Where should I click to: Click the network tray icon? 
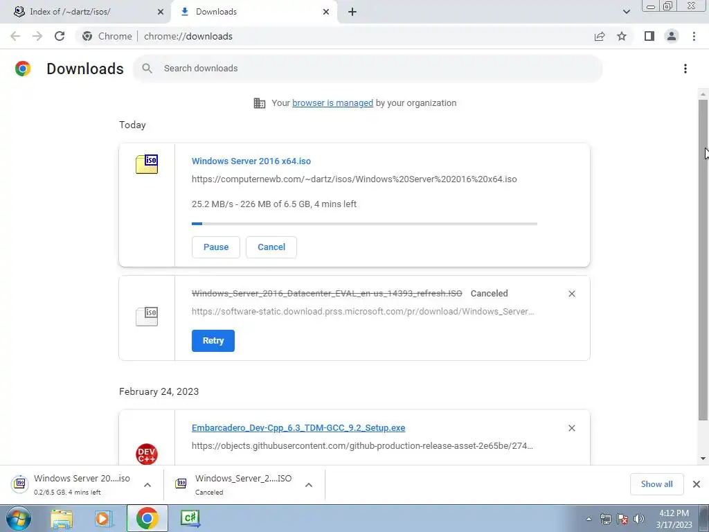[605, 519]
